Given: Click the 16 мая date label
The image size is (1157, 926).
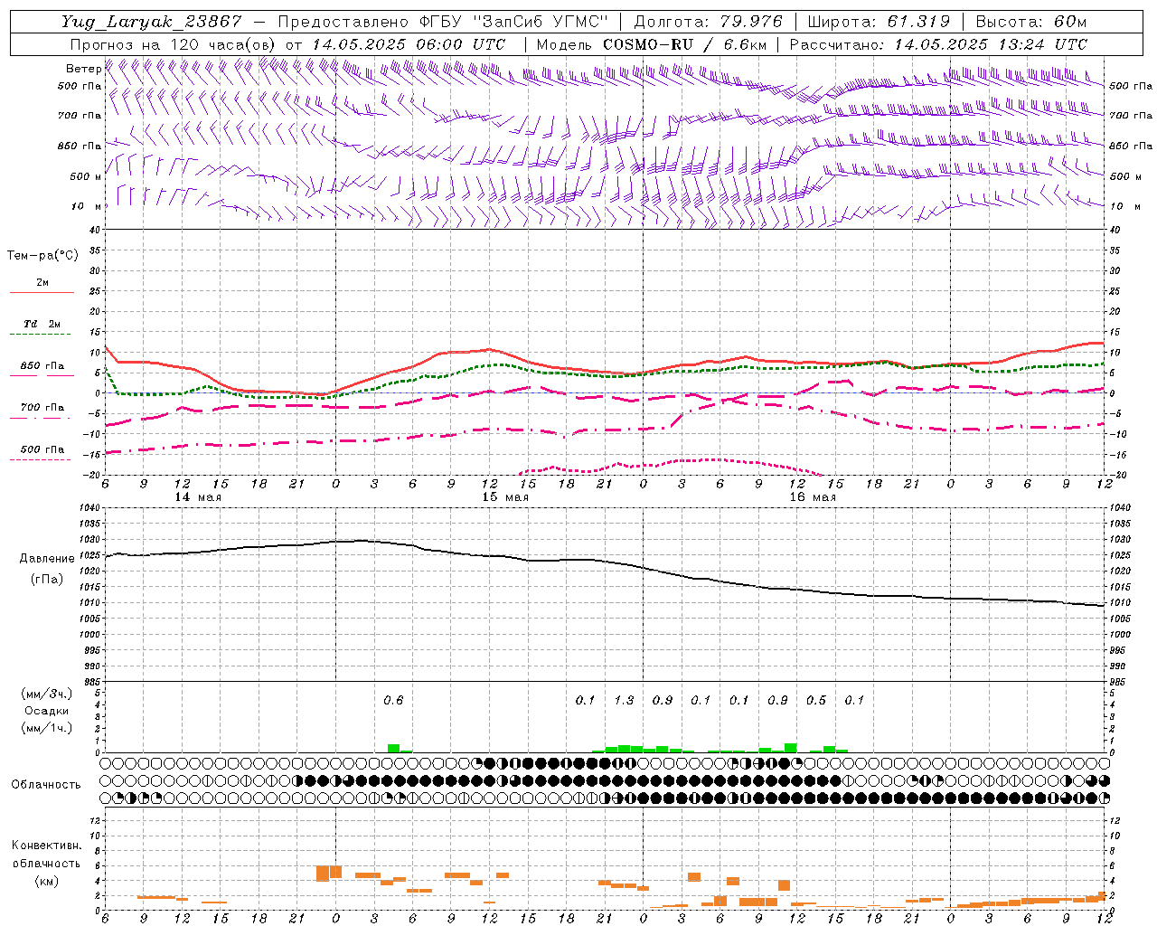Looking at the screenshot, I should (x=813, y=497).
